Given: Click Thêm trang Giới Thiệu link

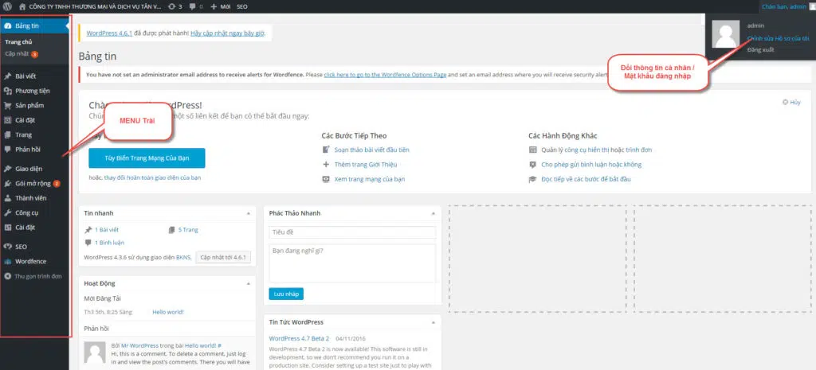Looking at the screenshot, I should click(366, 164).
